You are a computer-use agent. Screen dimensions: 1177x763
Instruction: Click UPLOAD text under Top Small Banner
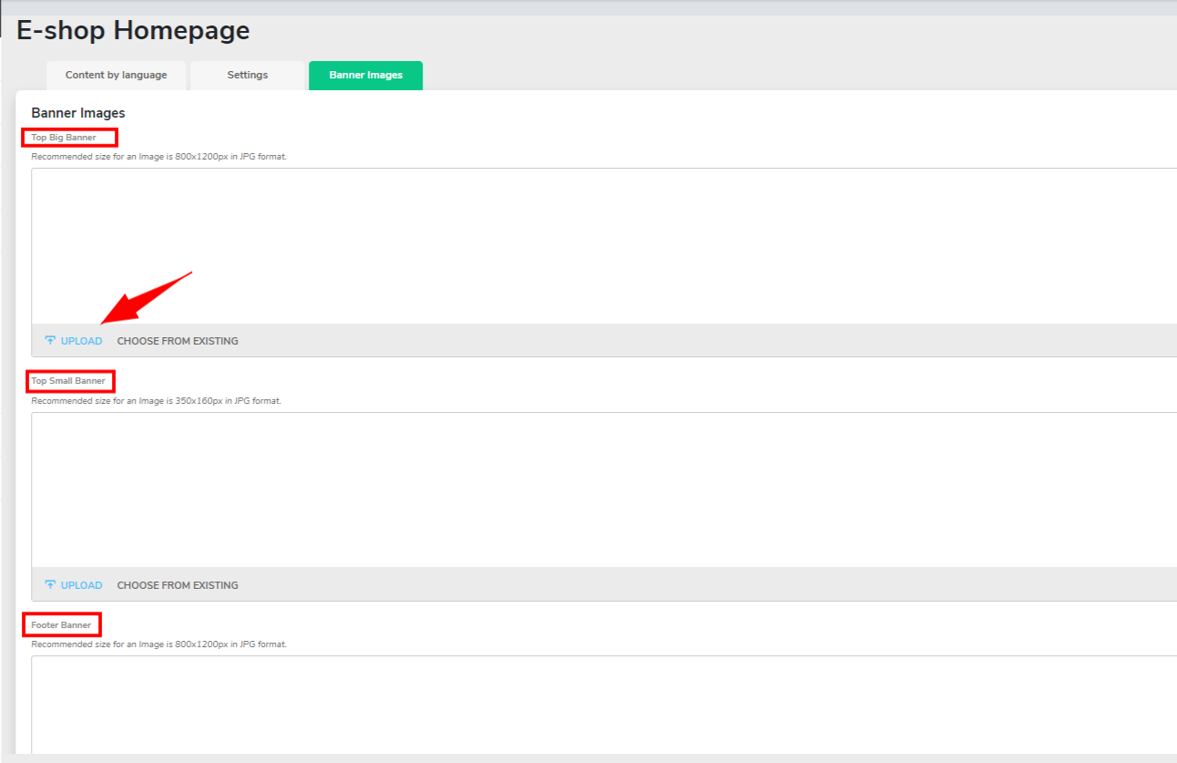82,585
